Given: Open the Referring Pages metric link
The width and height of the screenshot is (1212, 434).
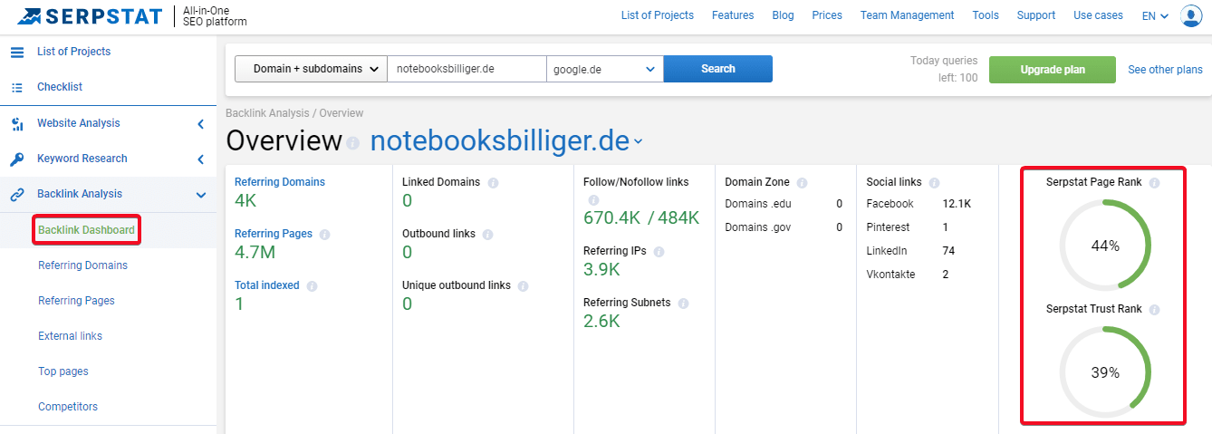Looking at the screenshot, I should [274, 234].
